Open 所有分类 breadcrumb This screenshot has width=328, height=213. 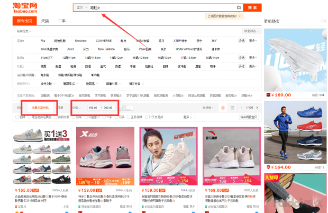coord(24,31)
